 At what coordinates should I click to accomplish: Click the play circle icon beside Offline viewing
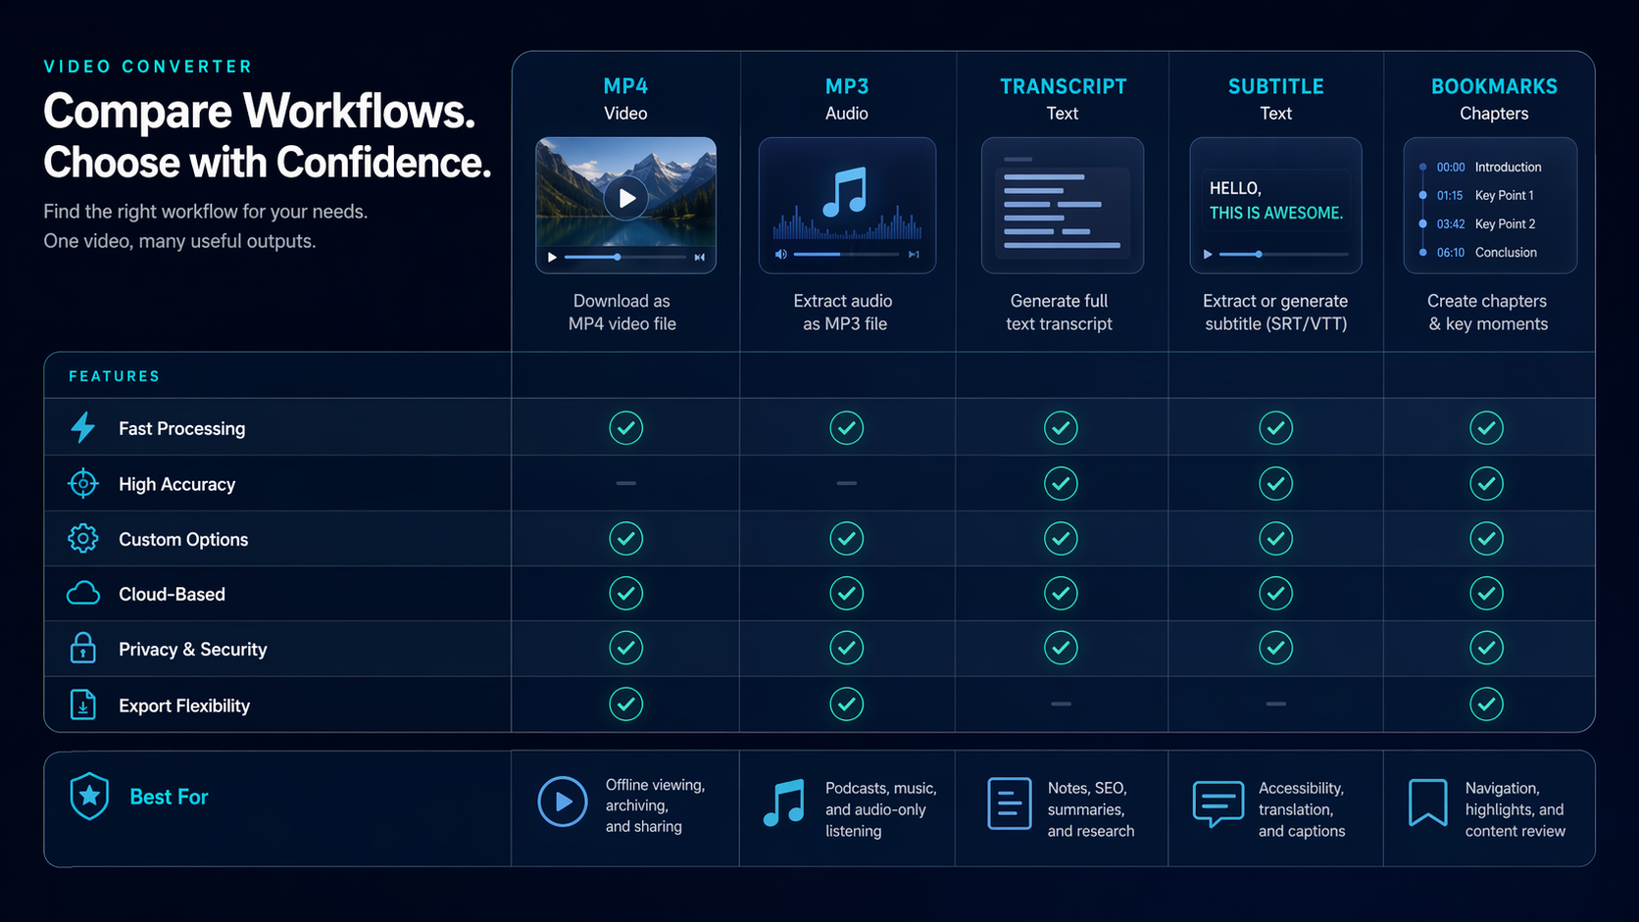click(563, 801)
